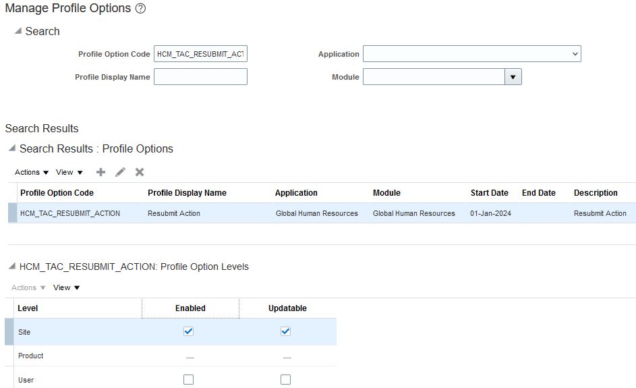Select the HCM_TAC_RESUBMIT_ACTION result row

pos(70,213)
